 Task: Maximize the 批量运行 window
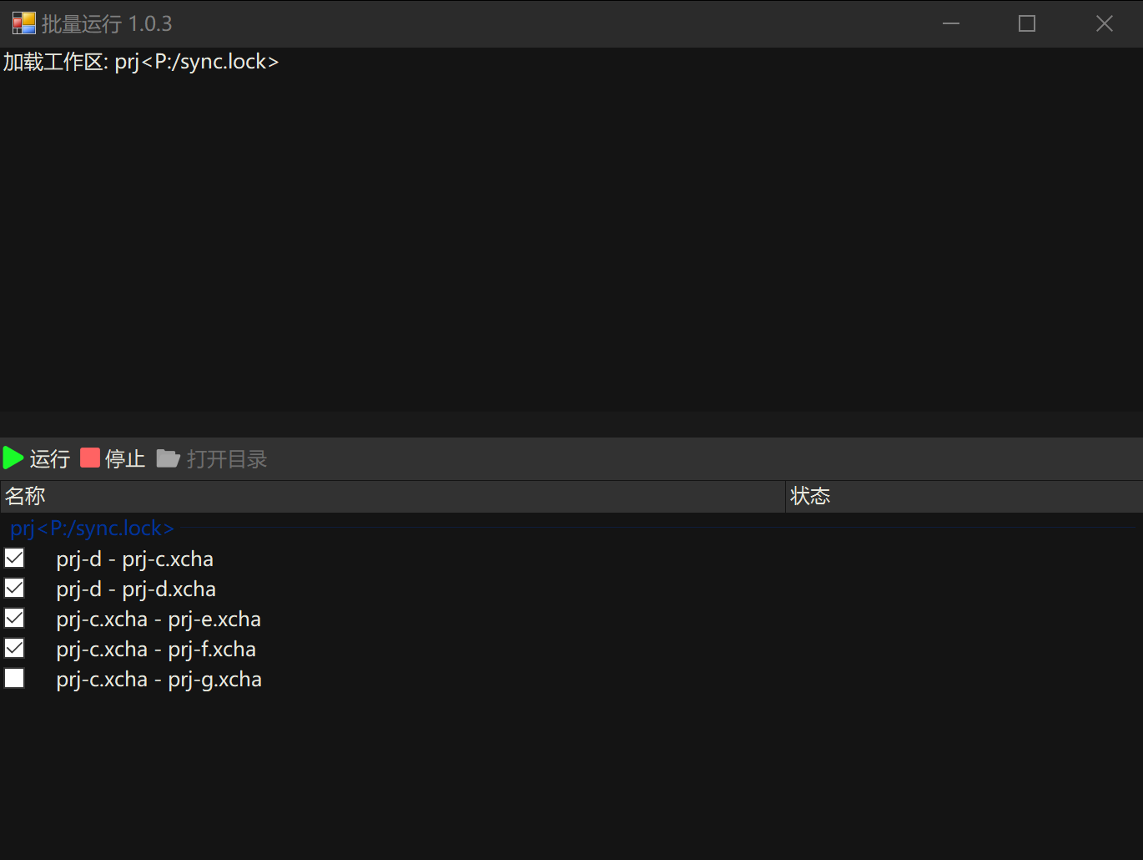coord(1027,23)
